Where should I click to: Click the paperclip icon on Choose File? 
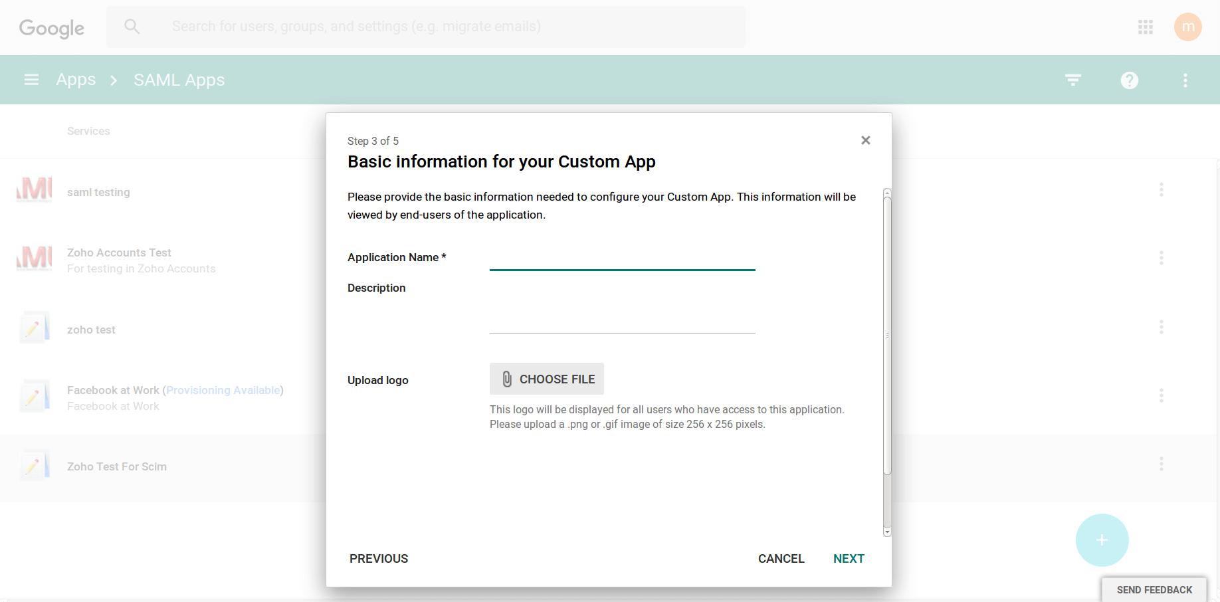point(507,379)
